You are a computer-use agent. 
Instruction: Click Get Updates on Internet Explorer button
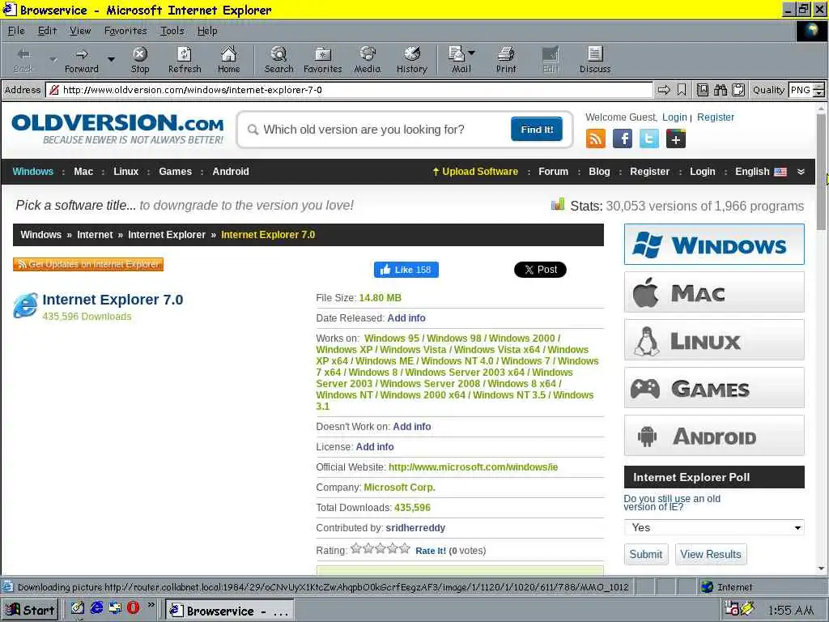point(88,264)
